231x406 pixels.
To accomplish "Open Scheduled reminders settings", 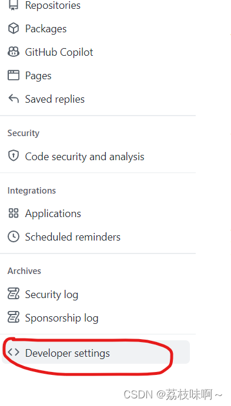I will coord(73,237).
